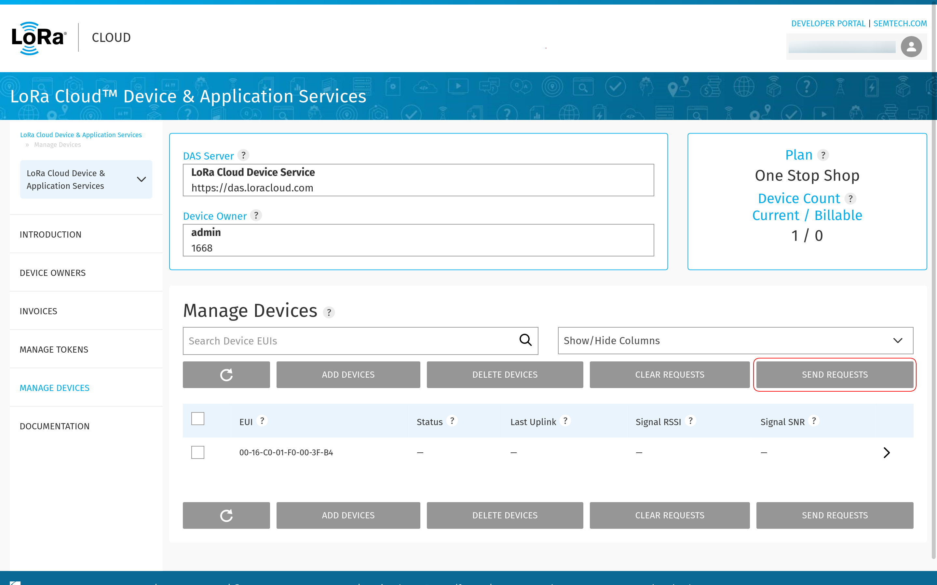Click the Search Device EUIs icon
The height and width of the screenshot is (585, 937).
(525, 340)
